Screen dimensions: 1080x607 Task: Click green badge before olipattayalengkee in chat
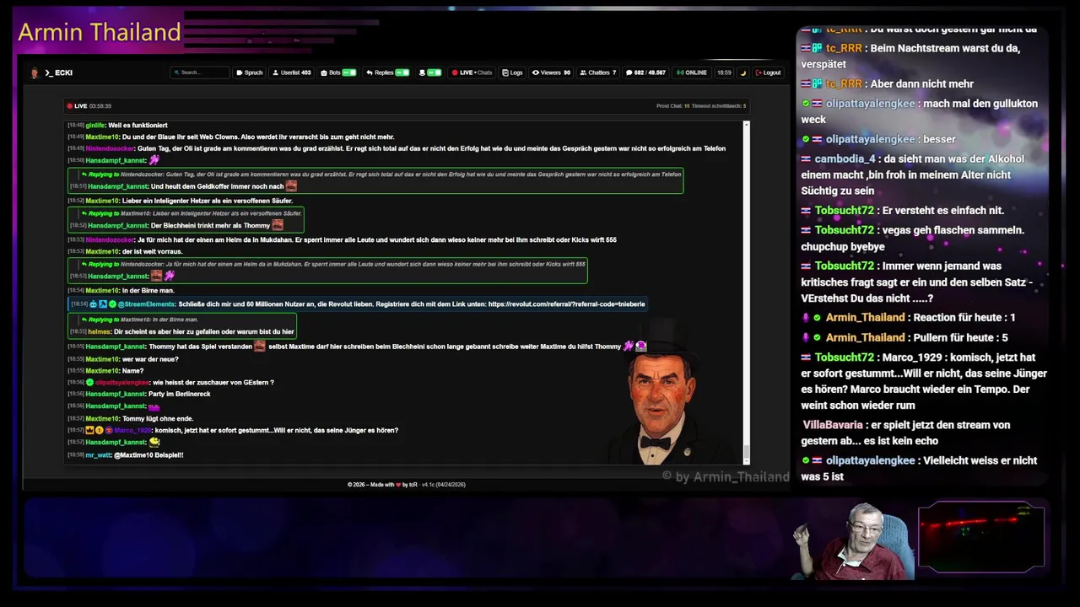point(90,382)
